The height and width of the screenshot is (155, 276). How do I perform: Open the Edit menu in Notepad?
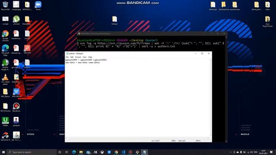pos(72,57)
